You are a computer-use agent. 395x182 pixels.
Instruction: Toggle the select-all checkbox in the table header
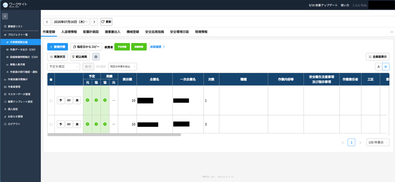(51, 80)
